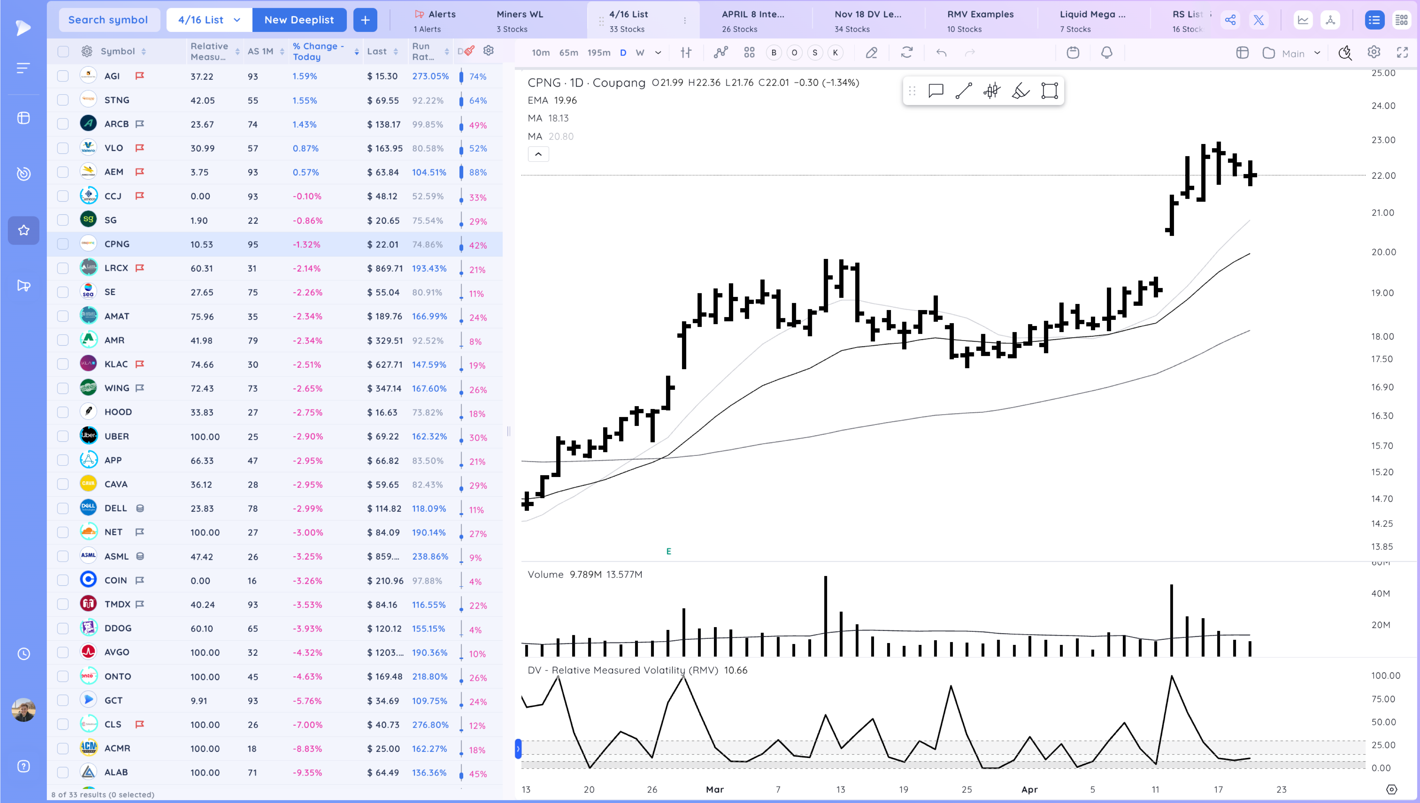Select the highlighter brush drawing tool
Viewport: 1420px width, 803px height.
pos(1020,90)
